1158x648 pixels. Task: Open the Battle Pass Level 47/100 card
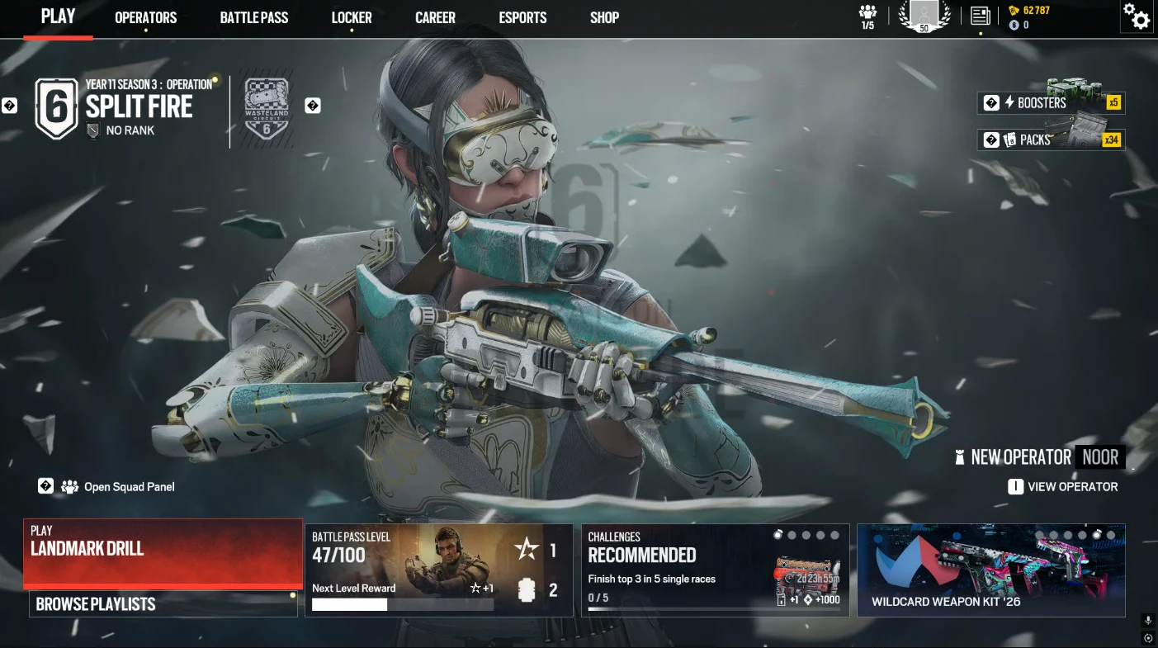point(439,570)
